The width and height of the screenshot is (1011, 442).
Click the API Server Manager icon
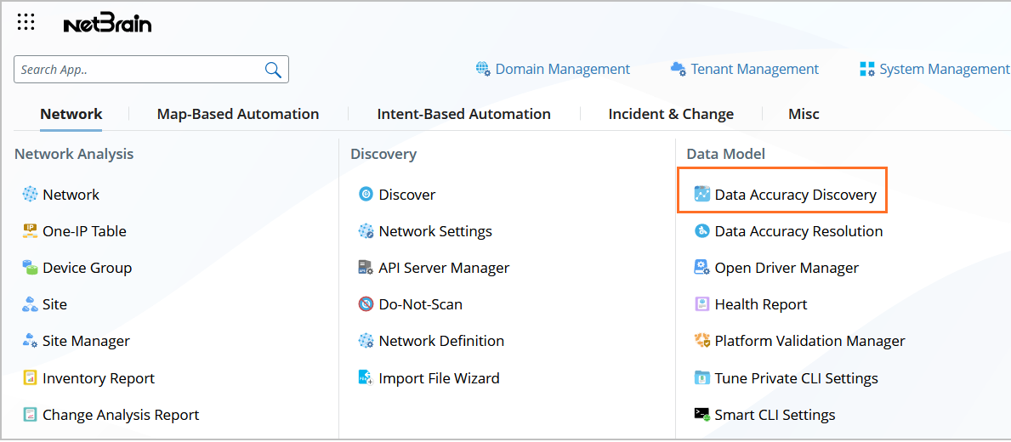pyautogui.click(x=366, y=268)
